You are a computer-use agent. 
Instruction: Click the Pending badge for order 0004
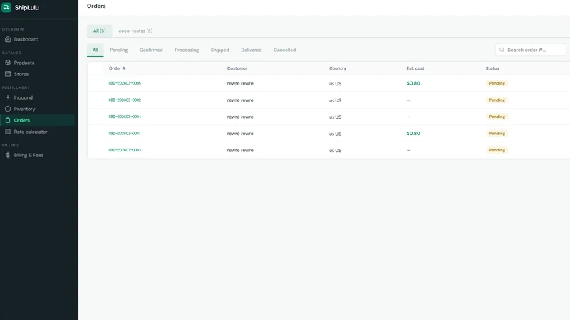[x=497, y=117]
